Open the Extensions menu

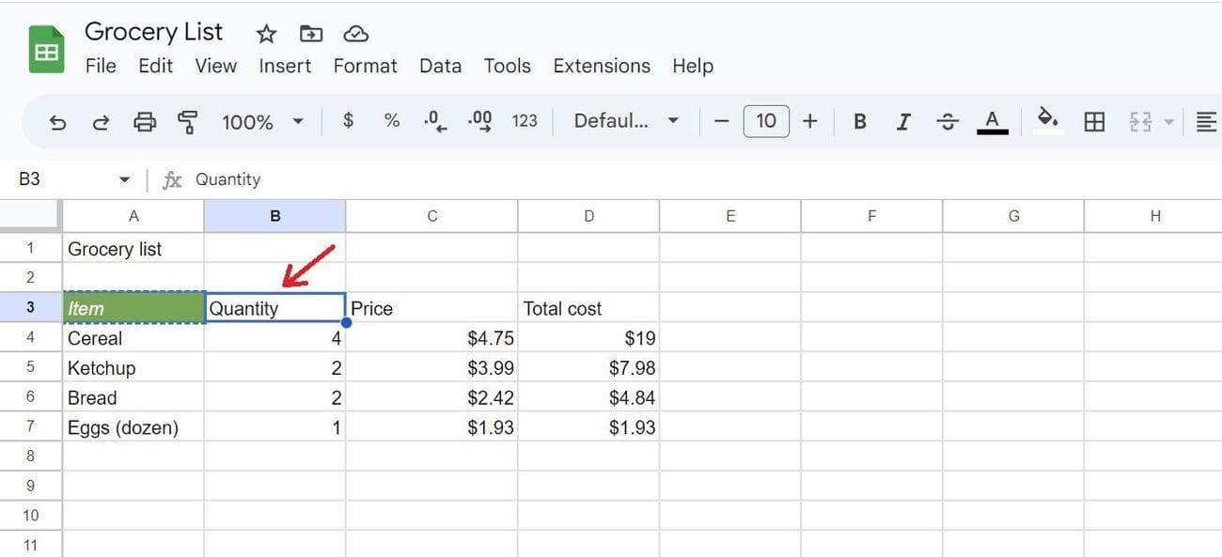pos(602,66)
